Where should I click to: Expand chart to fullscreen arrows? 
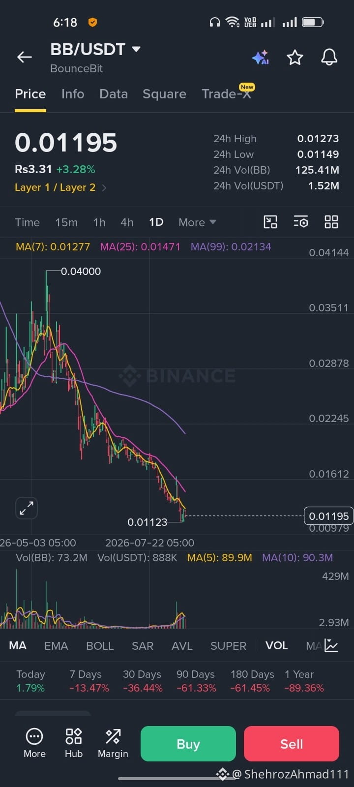[27, 508]
